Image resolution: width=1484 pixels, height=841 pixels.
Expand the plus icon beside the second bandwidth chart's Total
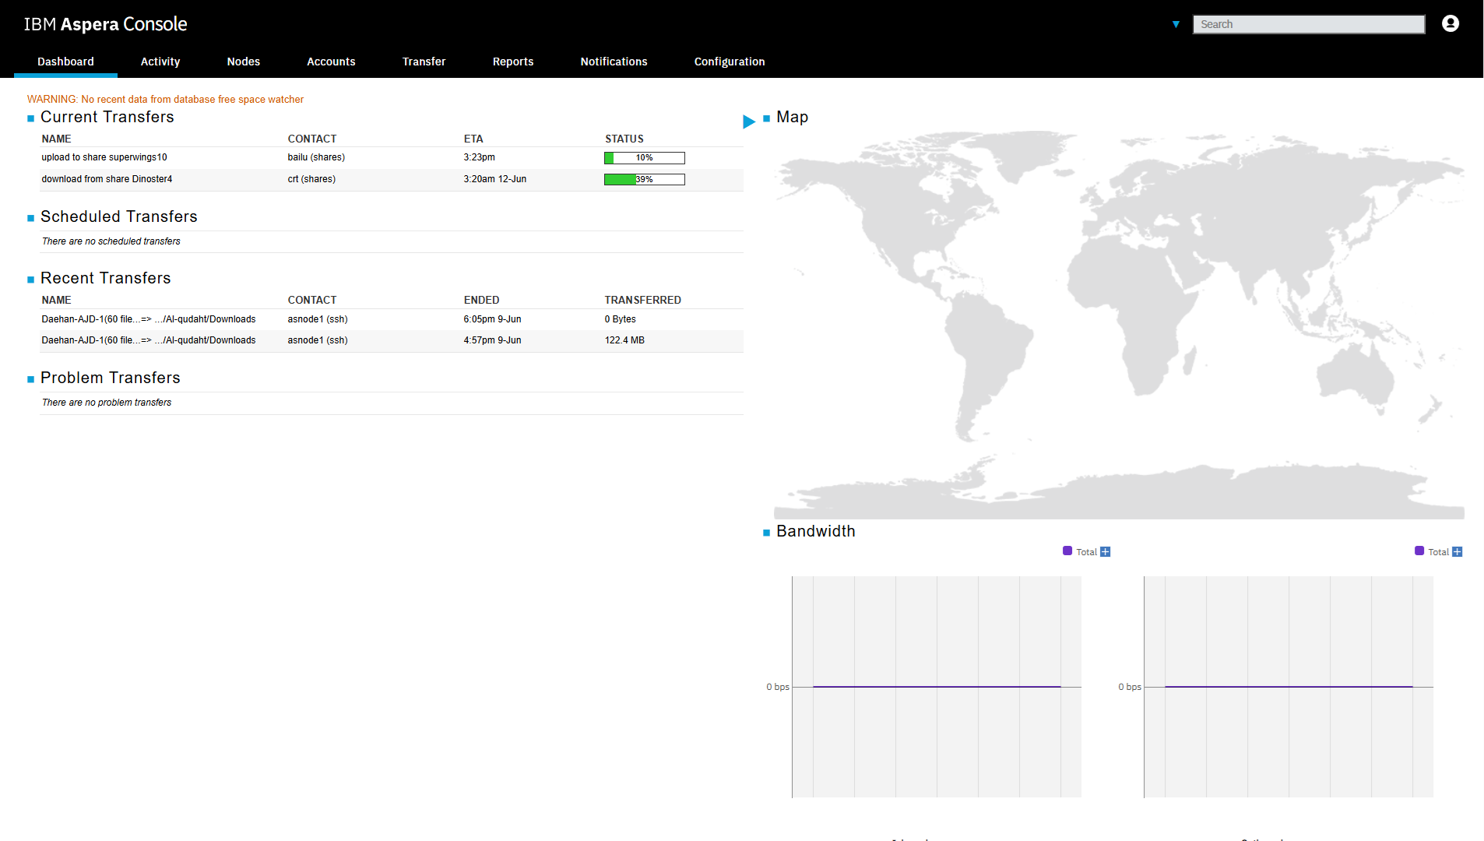coord(1457,552)
